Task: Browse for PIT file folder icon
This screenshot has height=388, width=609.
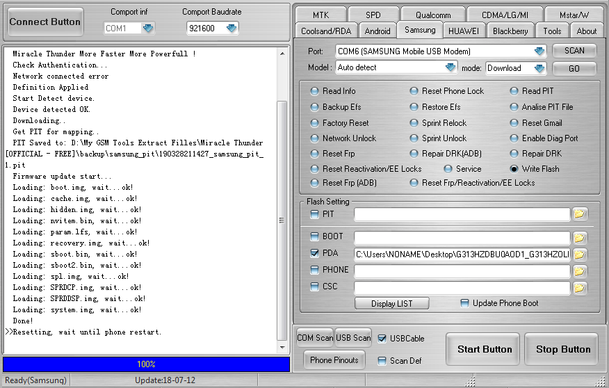Action: [580, 214]
